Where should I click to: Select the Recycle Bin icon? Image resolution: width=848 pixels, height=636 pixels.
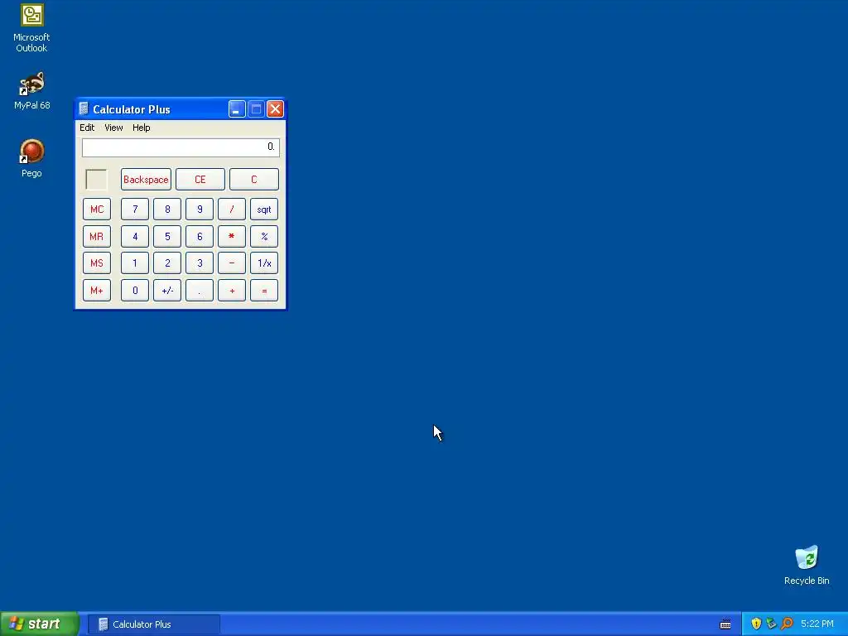click(807, 565)
